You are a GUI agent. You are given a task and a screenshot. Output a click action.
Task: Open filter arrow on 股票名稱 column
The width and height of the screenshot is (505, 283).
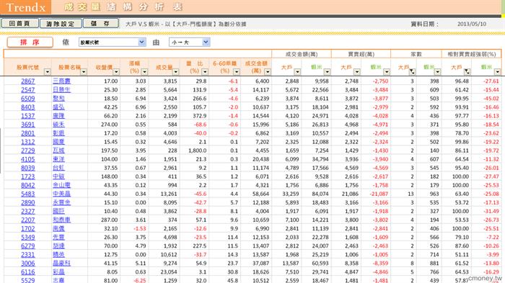[84, 72]
